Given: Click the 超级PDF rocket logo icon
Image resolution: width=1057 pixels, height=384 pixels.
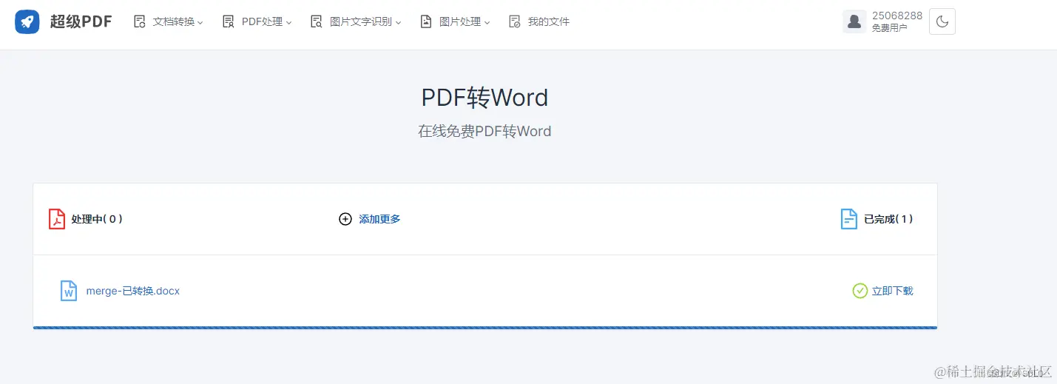Looking at the screenshot, I should tap(27, 21).
